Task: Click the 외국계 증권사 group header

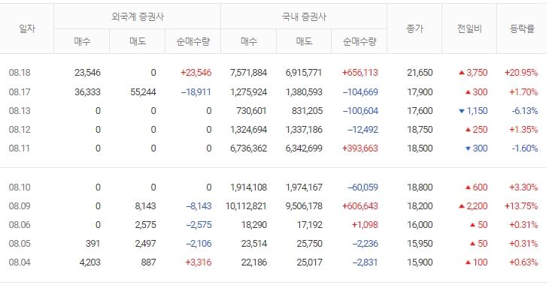Action: pos(138,16)
